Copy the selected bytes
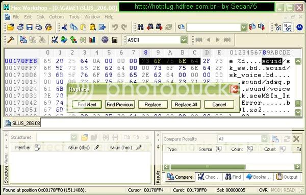This screenshot has height=195, width=306. tap(74, 27)
